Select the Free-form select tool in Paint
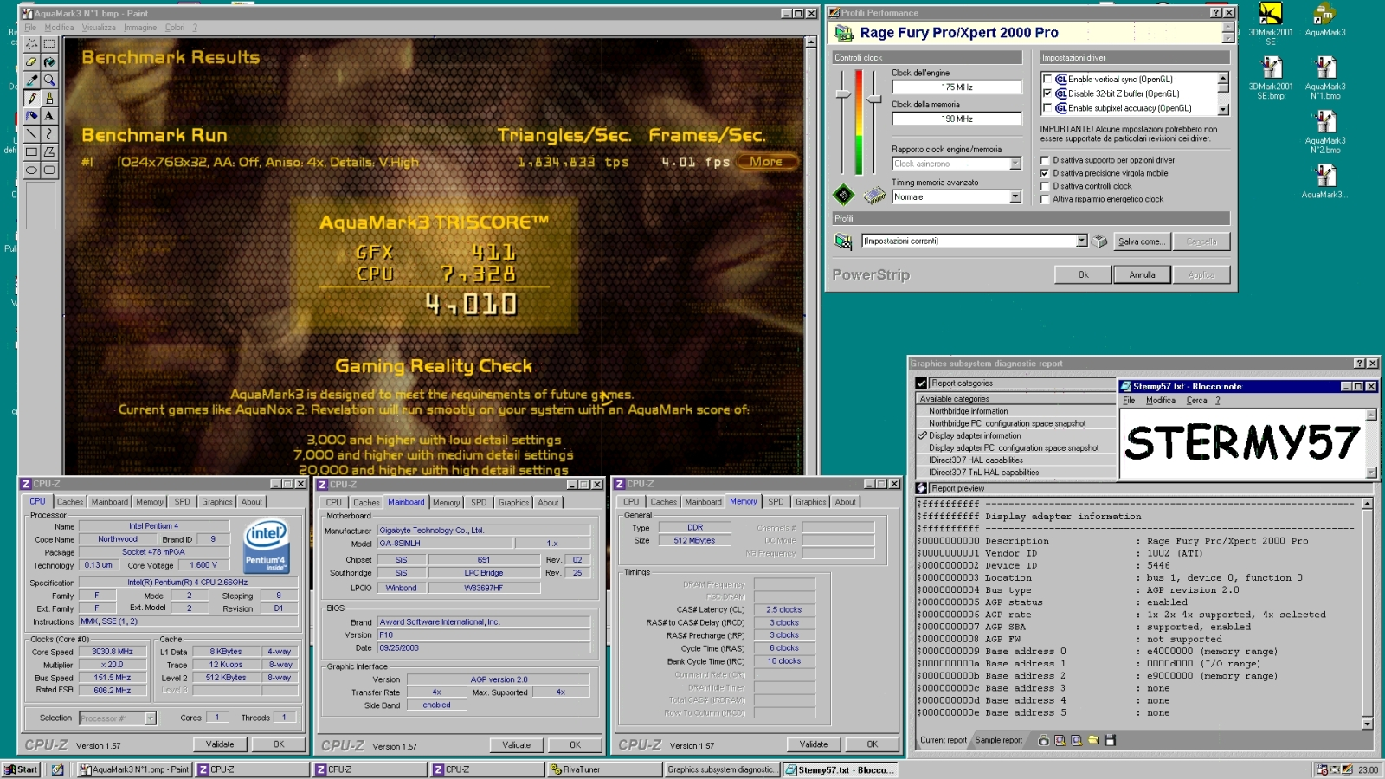Viewport: 1385px width, 779px height. (32, 43)
